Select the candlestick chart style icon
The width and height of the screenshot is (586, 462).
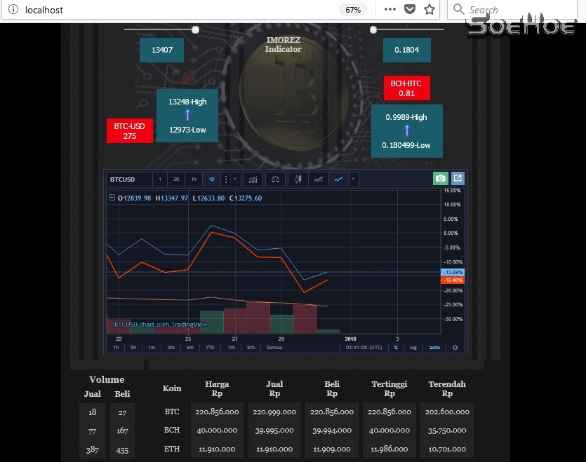298,179
